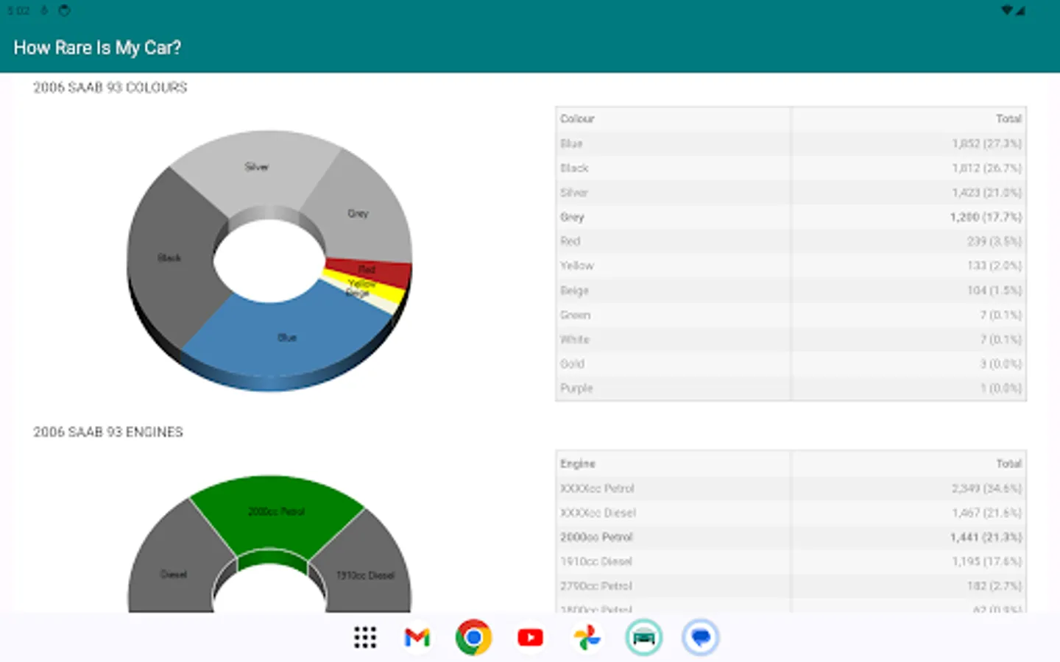The image size is (1060, 662).
Task: Click the value '3 (0.0%)' for Gold
Action: pyautogui.click(x=1001, y=363)
